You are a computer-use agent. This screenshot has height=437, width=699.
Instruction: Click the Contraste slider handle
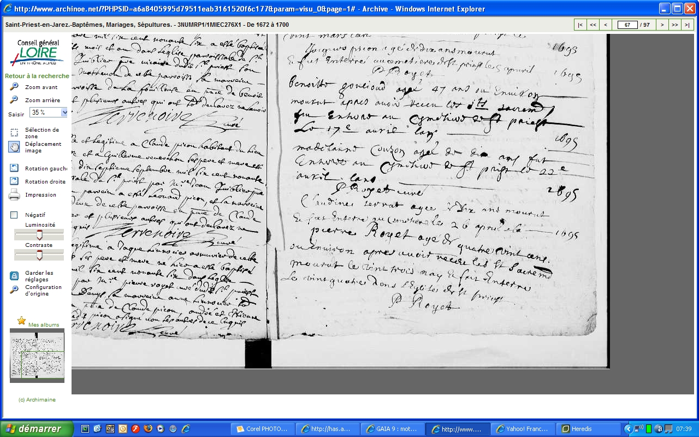click(39, 255)
